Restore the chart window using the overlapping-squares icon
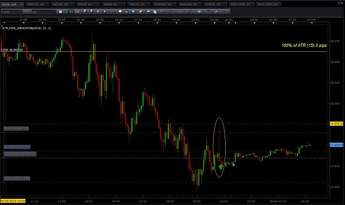Image resolution: width=345 pixels, height=205 pixels. pyautogui.click(x=338, y=3)
